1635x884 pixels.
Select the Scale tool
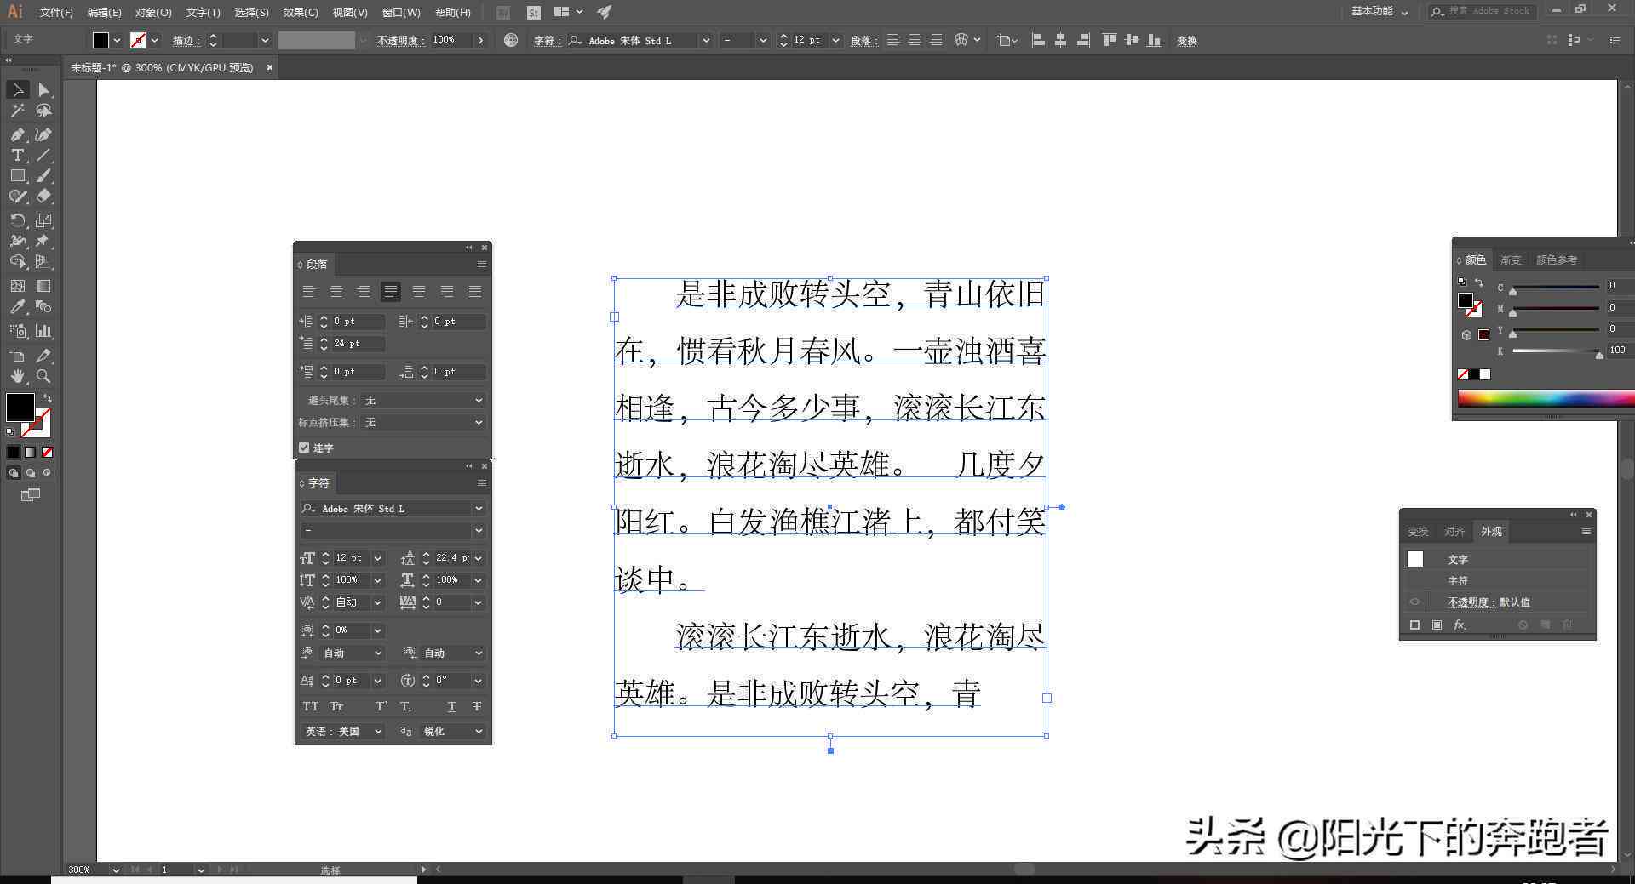coord(44,220)
